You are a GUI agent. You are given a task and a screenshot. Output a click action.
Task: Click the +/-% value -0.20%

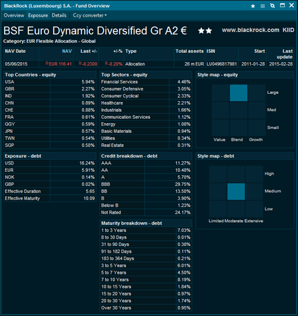114,64
